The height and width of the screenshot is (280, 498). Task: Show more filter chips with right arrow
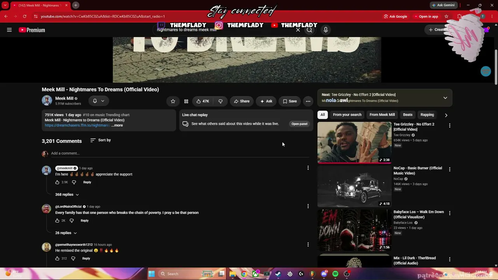click(446, 115)
